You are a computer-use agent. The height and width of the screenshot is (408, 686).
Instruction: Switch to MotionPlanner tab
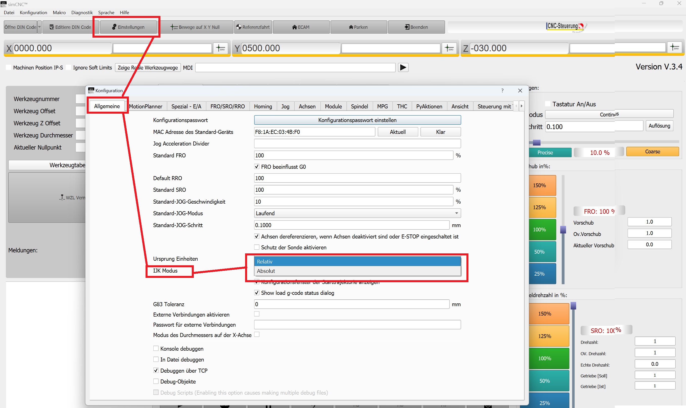[x=146, y=106]
